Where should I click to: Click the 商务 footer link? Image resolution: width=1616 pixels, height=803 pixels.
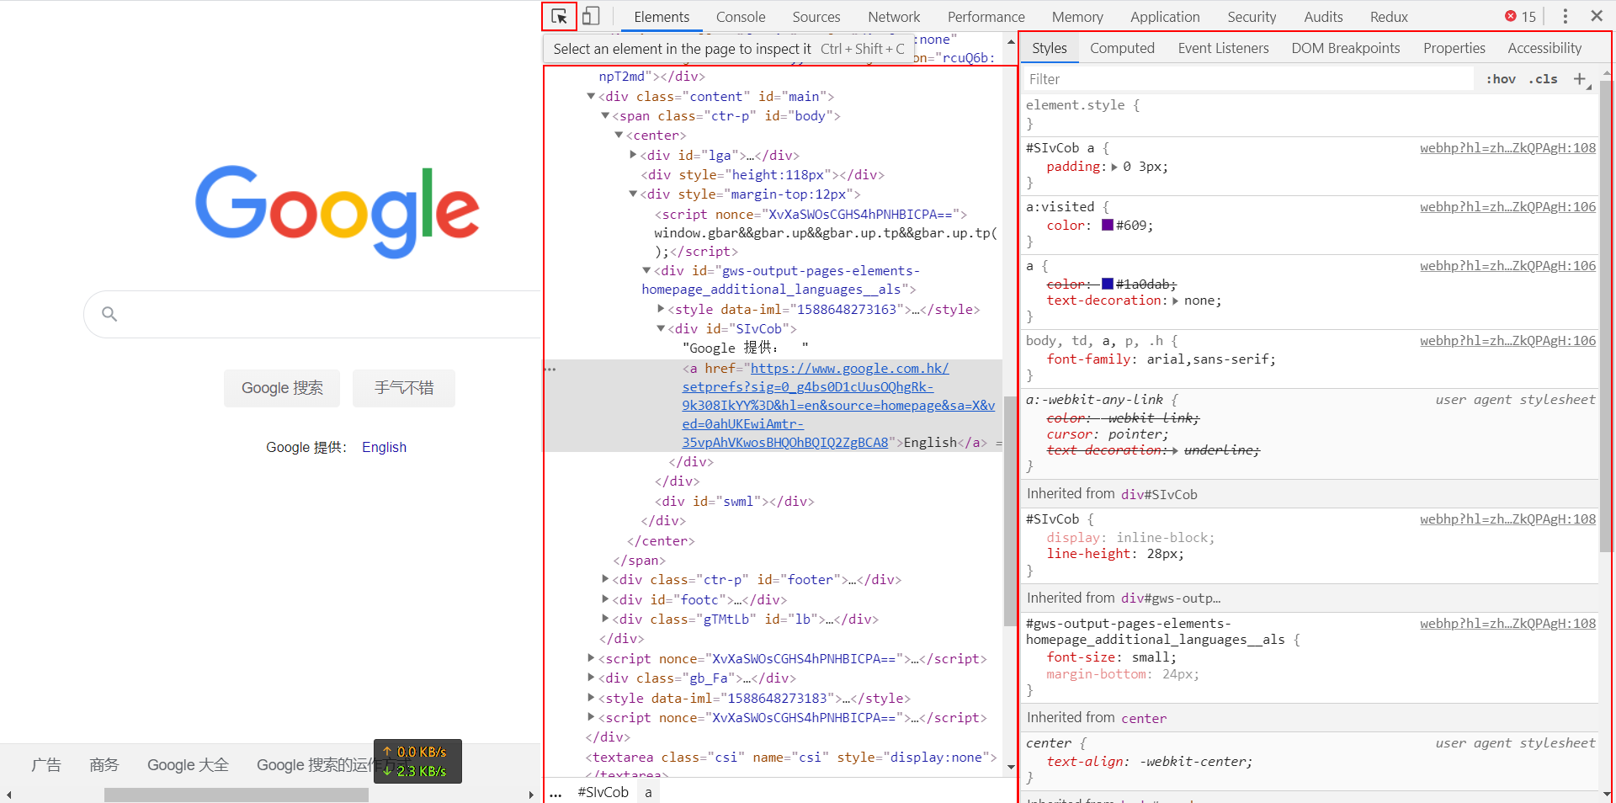coord(104,764)
